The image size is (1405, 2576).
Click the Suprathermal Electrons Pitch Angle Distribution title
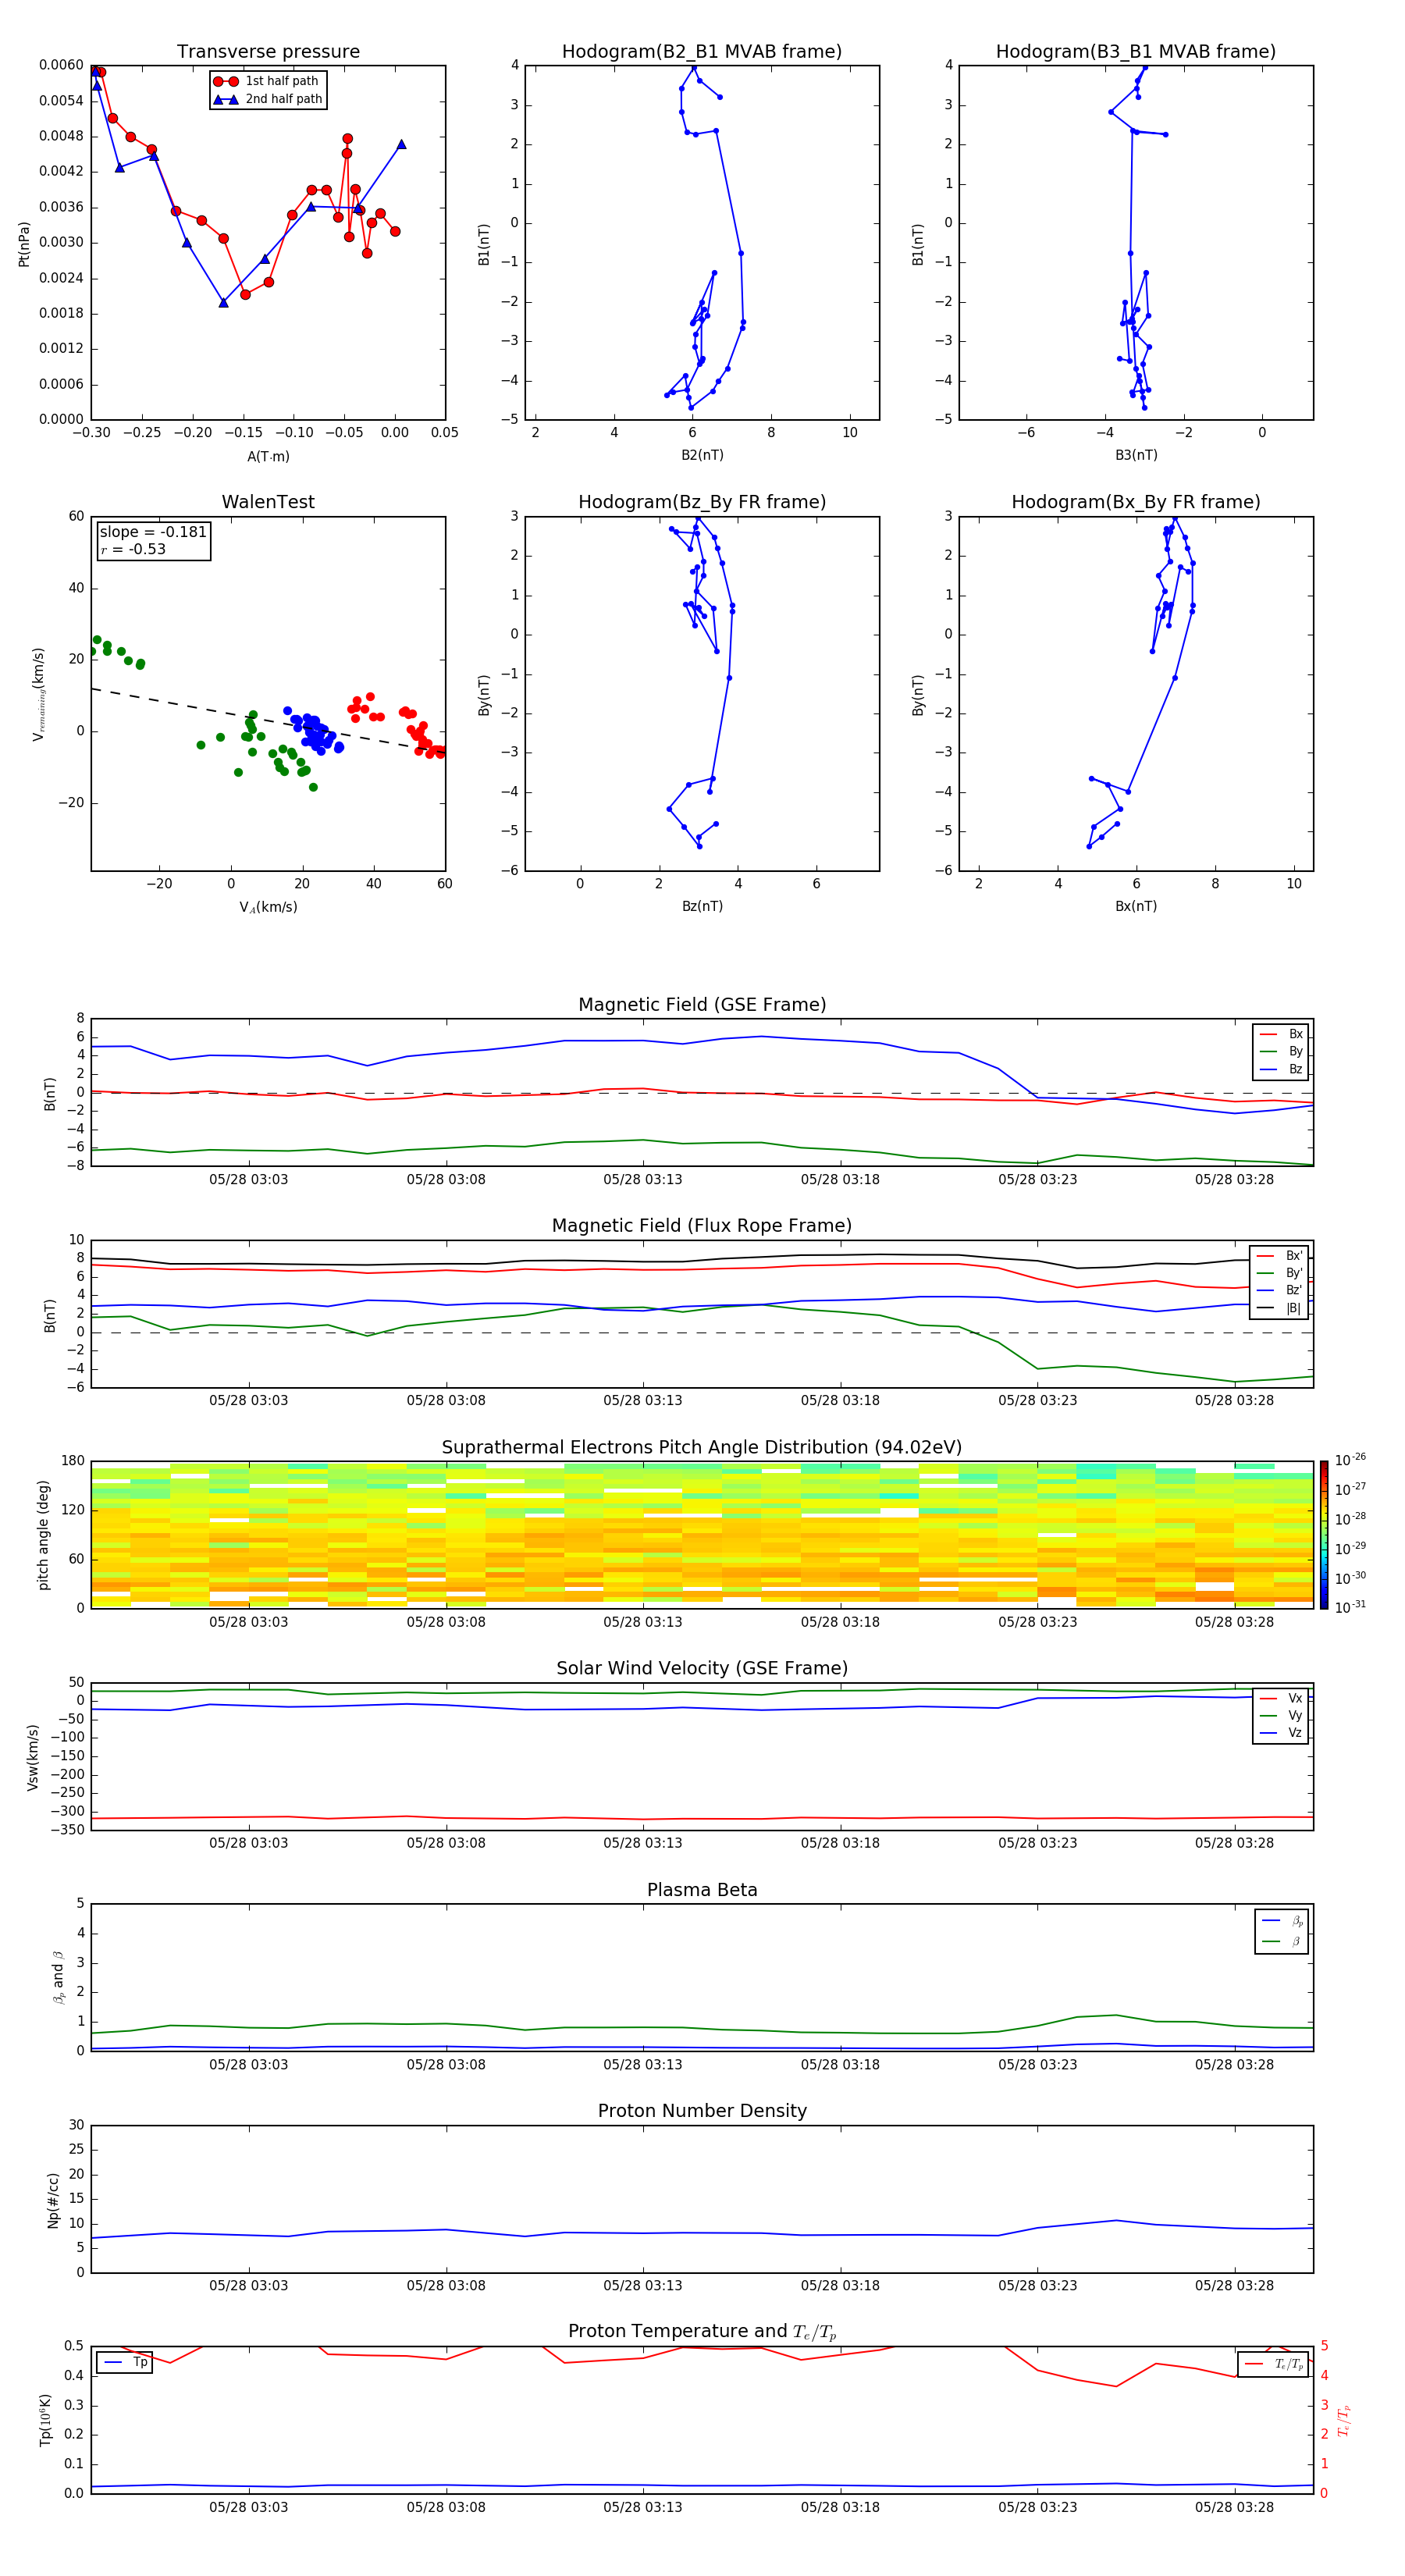coord(702,1447)
